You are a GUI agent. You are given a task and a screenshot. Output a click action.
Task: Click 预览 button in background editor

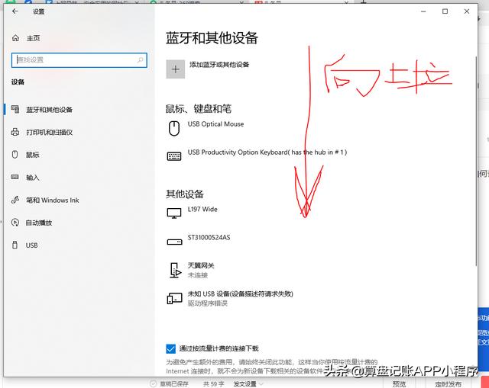(399, 384)
